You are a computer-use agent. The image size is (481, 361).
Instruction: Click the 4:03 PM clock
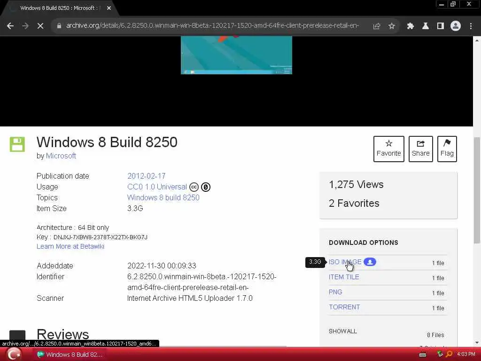point(466,354)
